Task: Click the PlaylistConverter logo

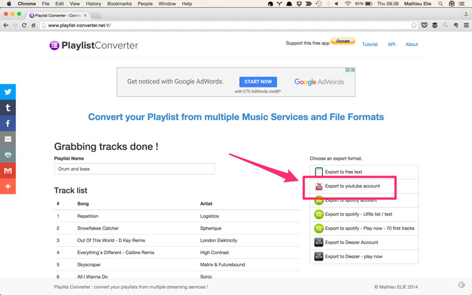Action: click(94, 45)
